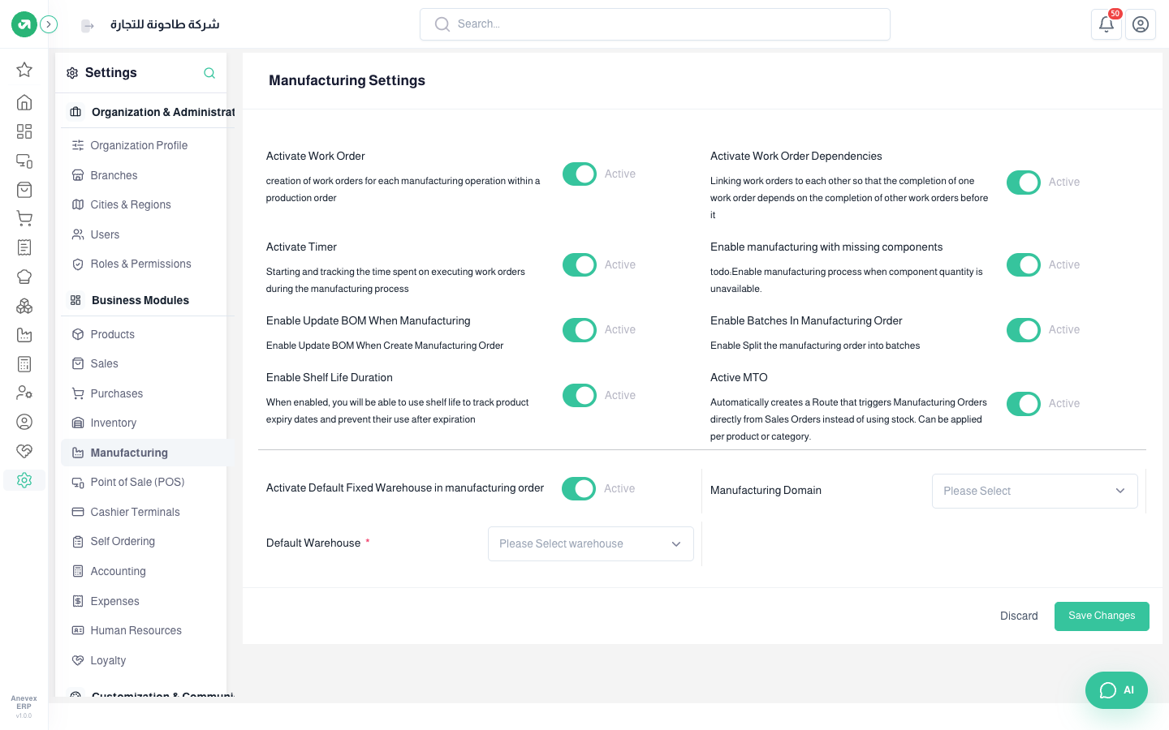The height and width of the screenshot is (730, 1169).
Task: Open the AI chat button
Action: coord(1116,690)
